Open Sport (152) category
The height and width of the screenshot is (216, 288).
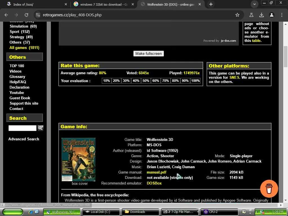(x=20, y=31)
